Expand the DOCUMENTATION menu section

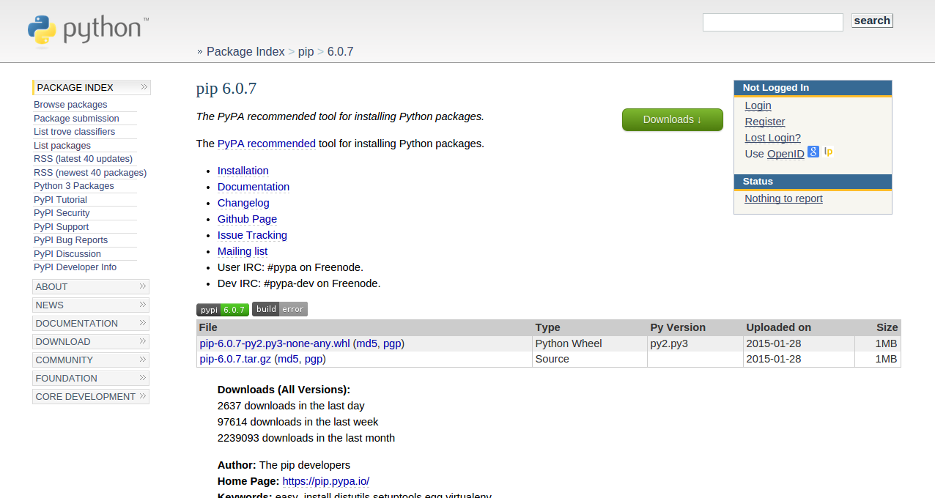tap(92, 323)
